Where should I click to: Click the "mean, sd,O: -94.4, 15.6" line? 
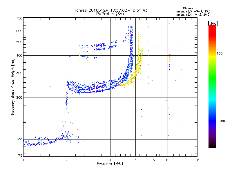pos(193,11)
